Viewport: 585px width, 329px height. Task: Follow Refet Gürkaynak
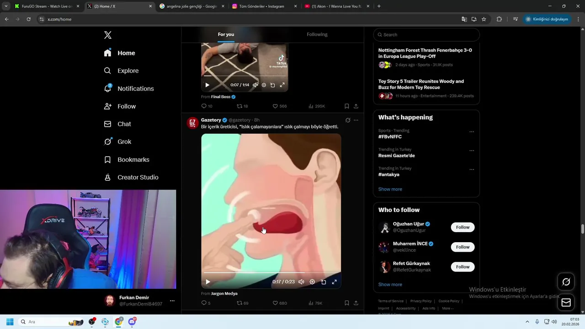(463, 267)
